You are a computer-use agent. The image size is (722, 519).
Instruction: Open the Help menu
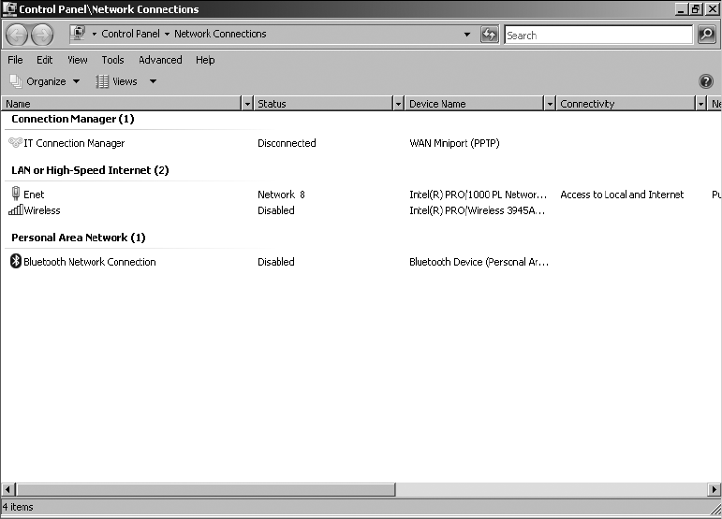[x=205, y=60]
